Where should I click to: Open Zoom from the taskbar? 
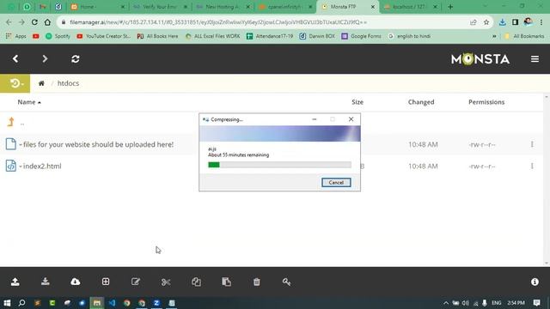point(156,303)
